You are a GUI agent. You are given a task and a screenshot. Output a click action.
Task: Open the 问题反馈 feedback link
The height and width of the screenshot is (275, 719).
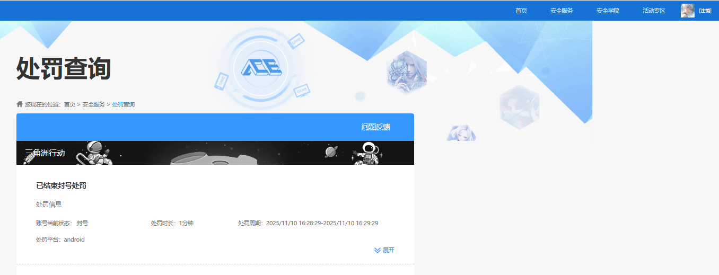tap(375, 127)
